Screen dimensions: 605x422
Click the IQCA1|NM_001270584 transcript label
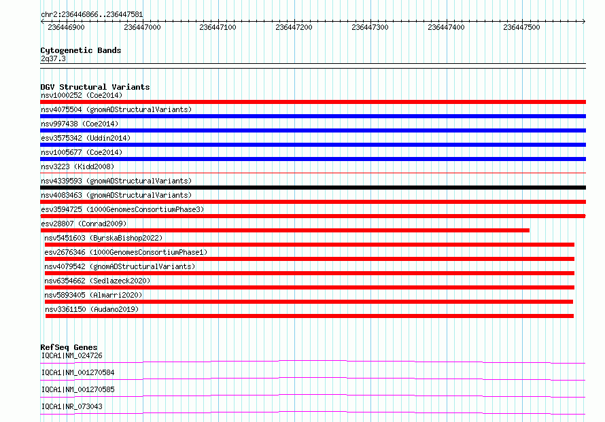coord(78,372)
